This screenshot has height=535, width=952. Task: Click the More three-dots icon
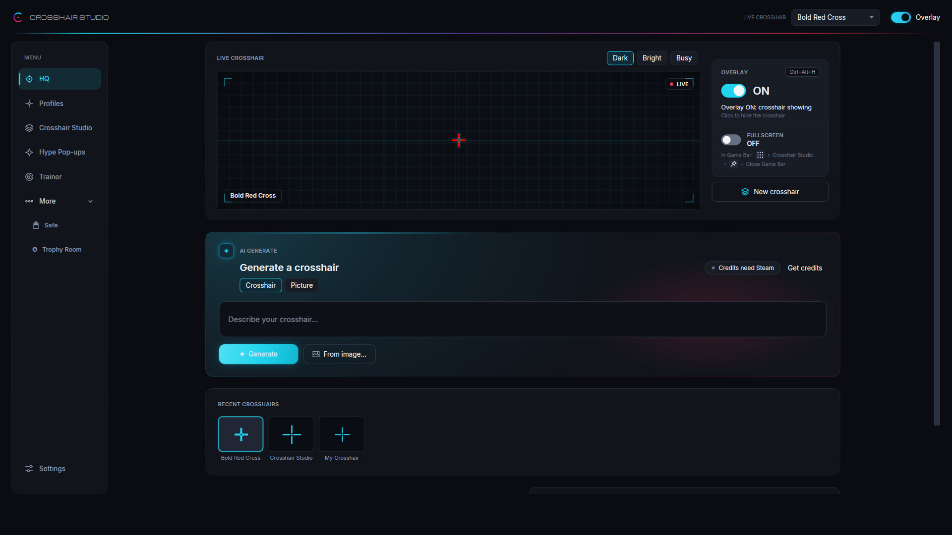coord(29,201)
